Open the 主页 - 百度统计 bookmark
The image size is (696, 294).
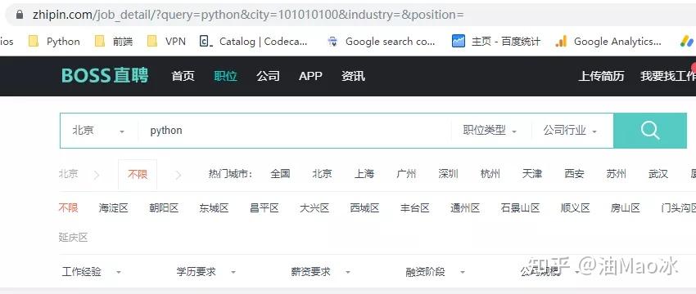click(496, 42)
